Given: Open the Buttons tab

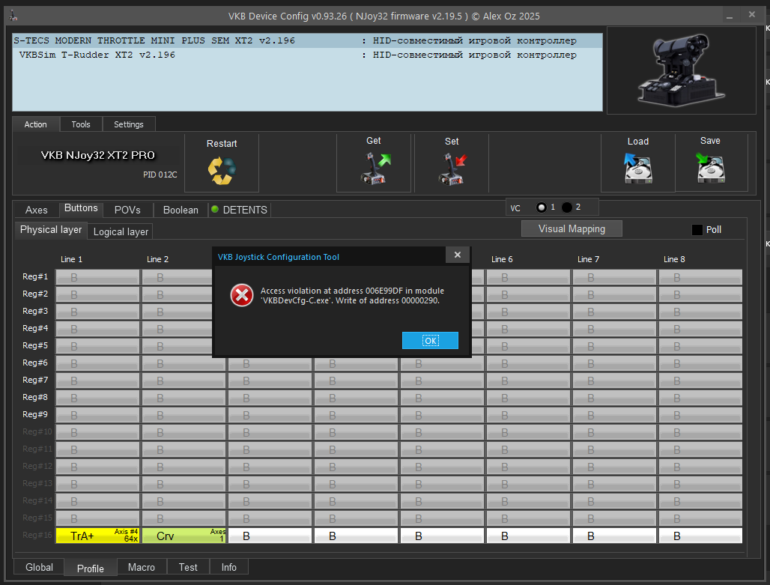Looking at the screenshot, I should pos(81,208).
